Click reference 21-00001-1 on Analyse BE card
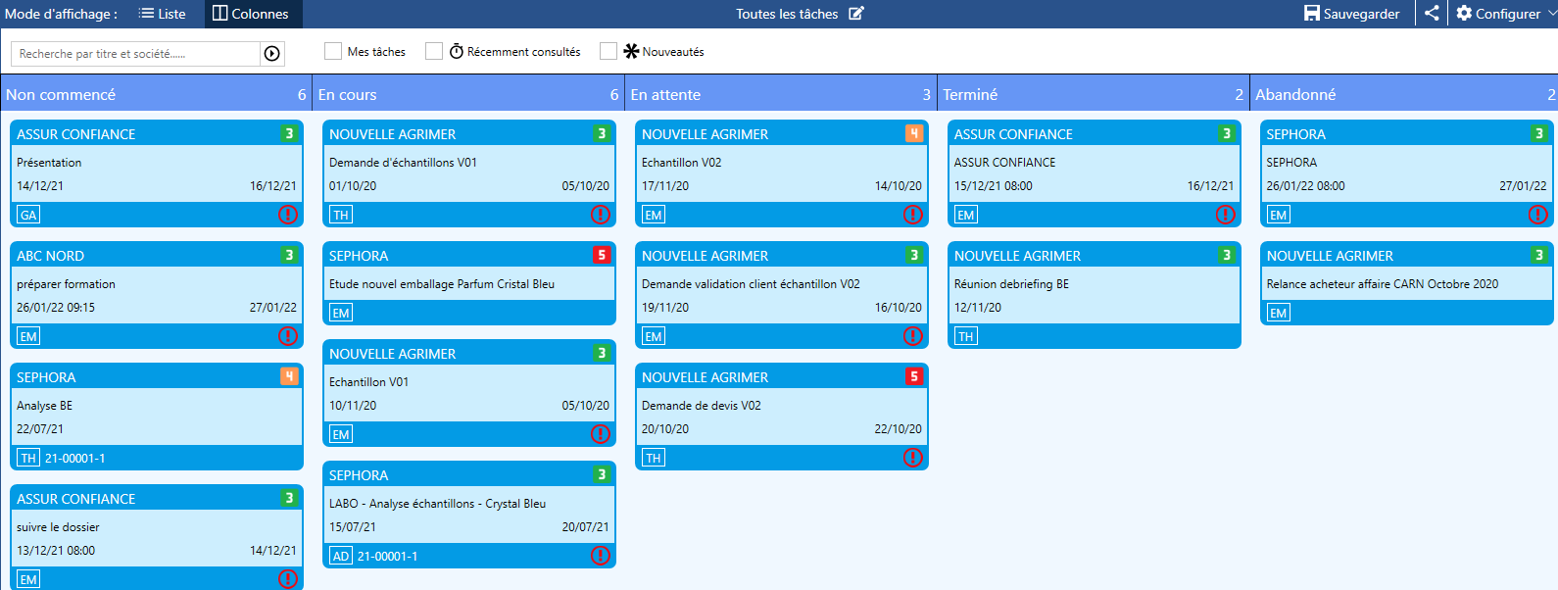Screen dimensions: 1558x590 (x=75, y=458)
